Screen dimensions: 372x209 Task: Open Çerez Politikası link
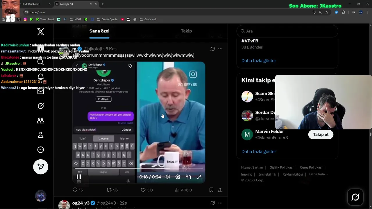point(311,167)
